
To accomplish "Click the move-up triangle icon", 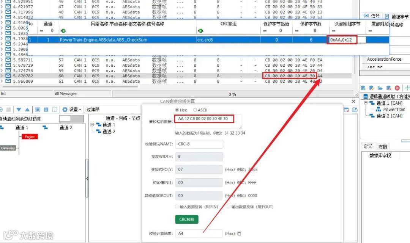I will click(x=27, y=110).
